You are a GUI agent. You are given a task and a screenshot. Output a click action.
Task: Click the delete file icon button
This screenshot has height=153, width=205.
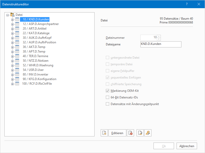[130, 133]
